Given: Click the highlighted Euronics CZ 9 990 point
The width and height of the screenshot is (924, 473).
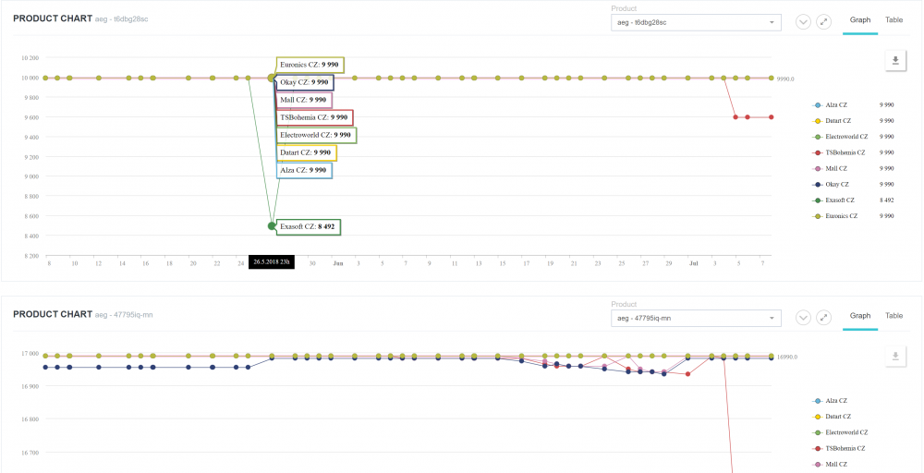Looking at the screenshot, I should [x=272, y=78].
